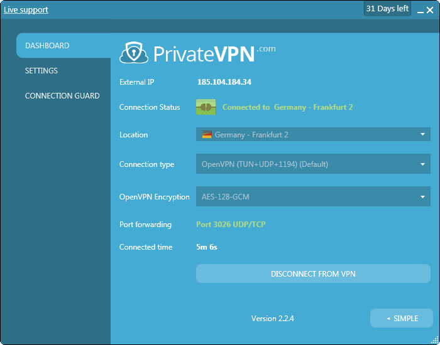This screenshot has width=440, height=345.
Task: Click the Version 2.2.4 text
Action: click(272, 319)
